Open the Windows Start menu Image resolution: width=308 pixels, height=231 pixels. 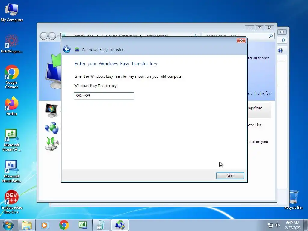tap(8, 225)
